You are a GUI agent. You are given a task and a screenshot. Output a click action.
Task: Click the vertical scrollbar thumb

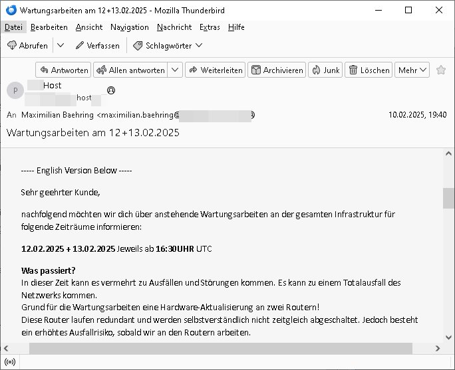(x=448, y=198)
